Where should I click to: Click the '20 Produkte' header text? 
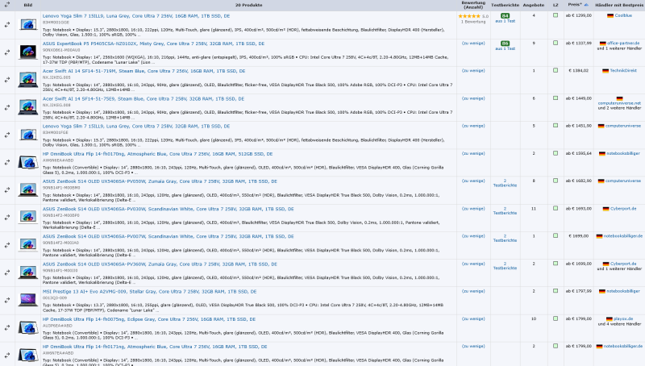coord(248,5)
